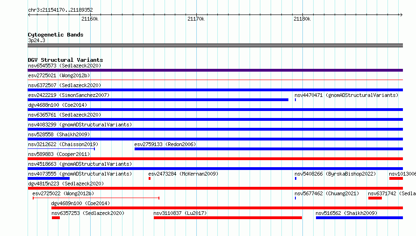Click the left arrow of the ruler
The image size is (416, 236).
coord(29,15)
